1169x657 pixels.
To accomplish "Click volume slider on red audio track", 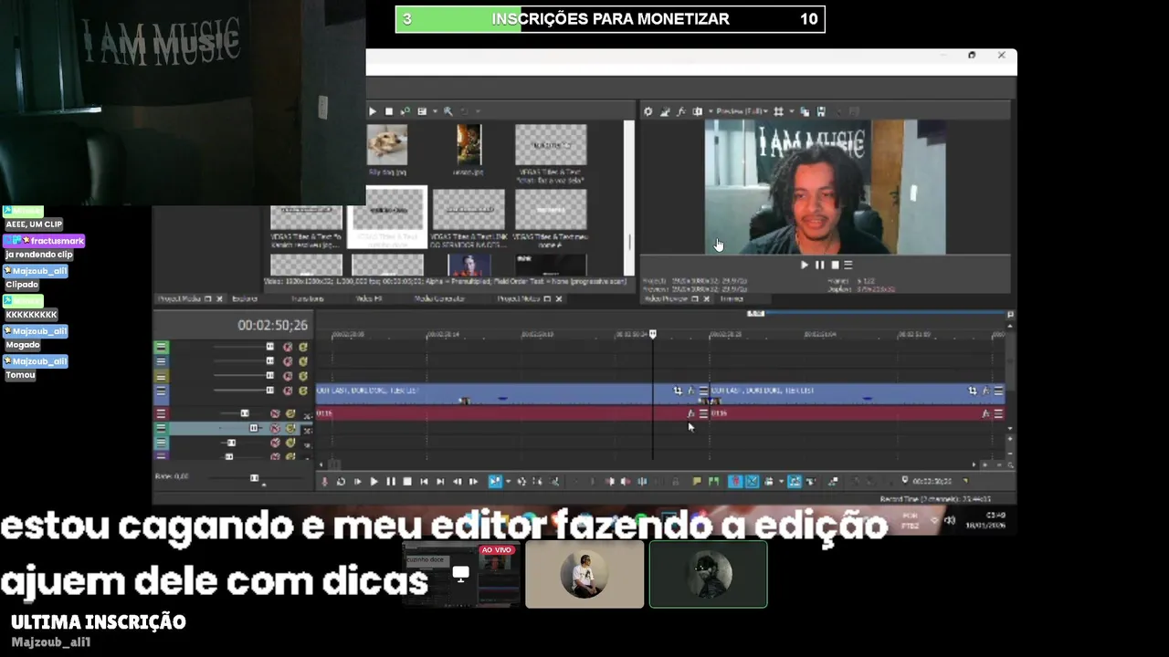I will pyautogui.click(x=243, y=413).
